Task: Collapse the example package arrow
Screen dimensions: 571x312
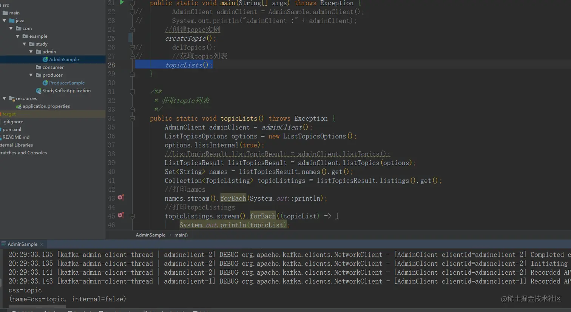Action: point(18,36)
